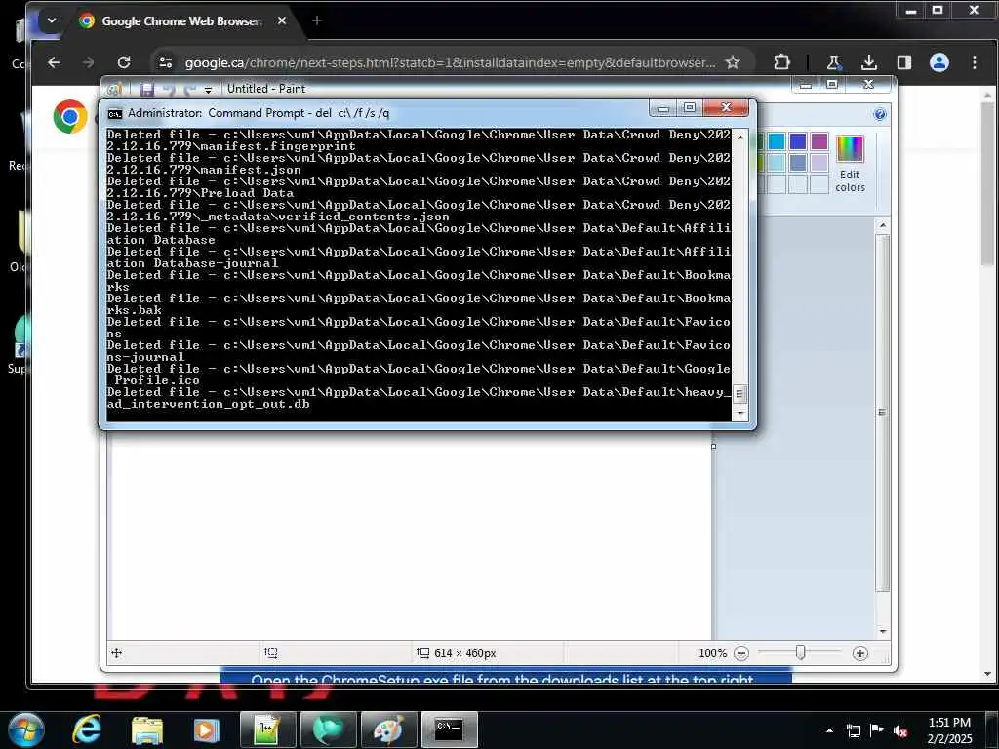The width and height of the screenshot is (999, 749).
Task: Minimize the Command Prompt window
Action: [663, 108]
